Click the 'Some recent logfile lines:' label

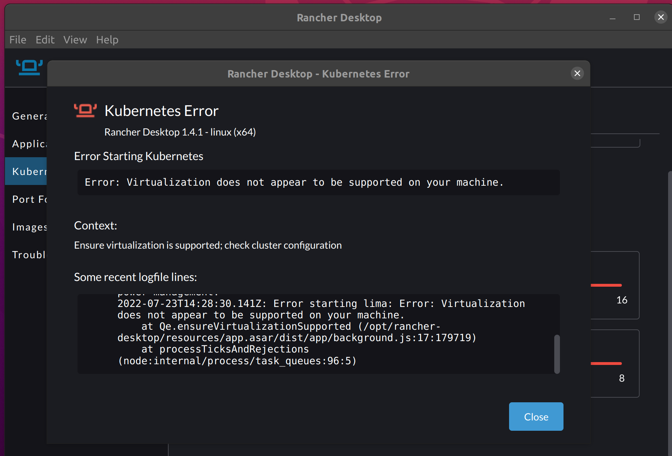click(136, 277)
